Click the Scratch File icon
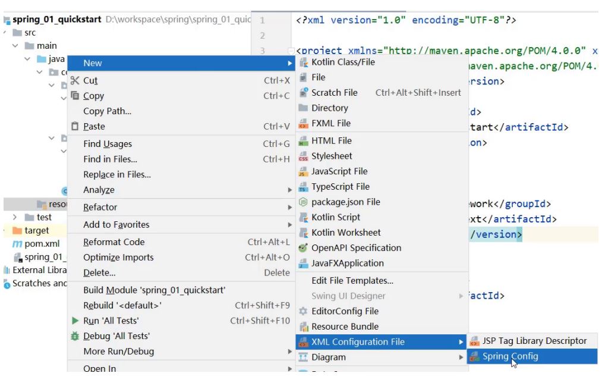This screenshot has height=376, width=605. pos(303,93)
